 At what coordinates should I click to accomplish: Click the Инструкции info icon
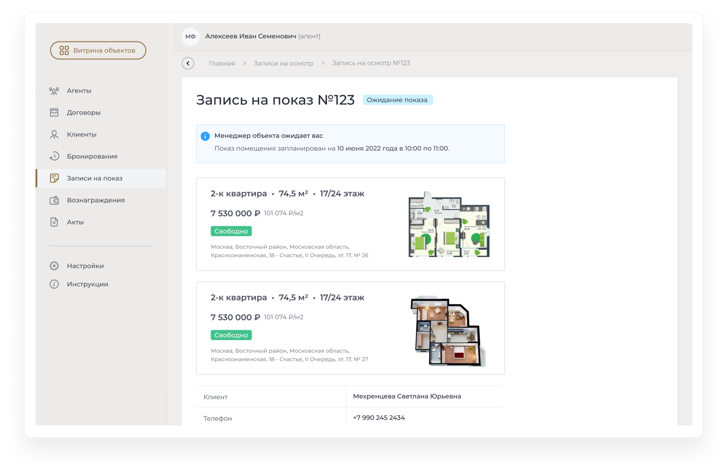pos(54,284)
